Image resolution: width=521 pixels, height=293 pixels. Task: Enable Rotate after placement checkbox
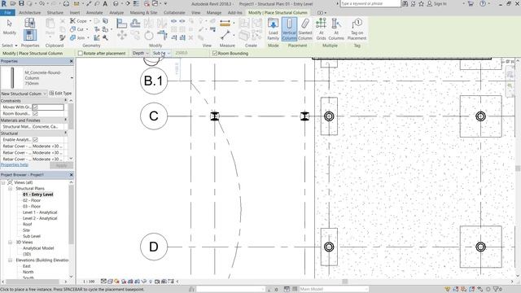coord(80,53)
